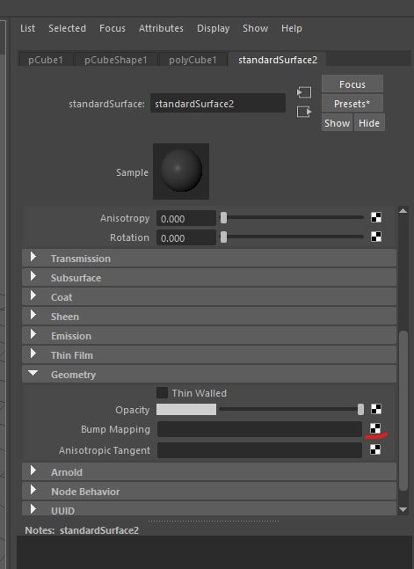Click the scrollbar up arrow

point(403,211)
